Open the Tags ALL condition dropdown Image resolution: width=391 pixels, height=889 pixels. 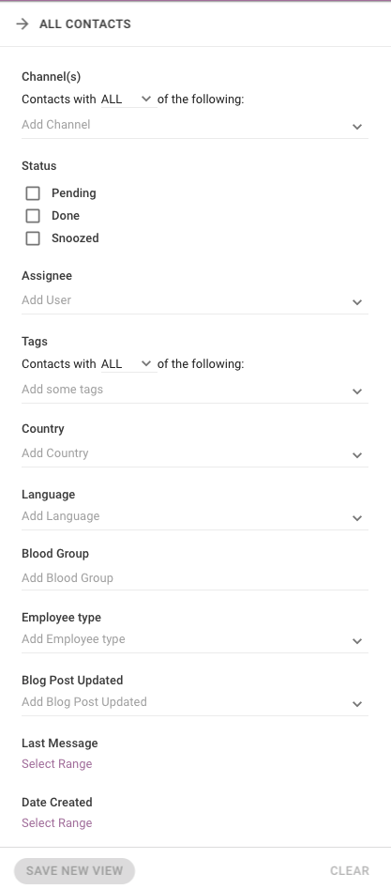pyautogui.click(x=128, y=364)
